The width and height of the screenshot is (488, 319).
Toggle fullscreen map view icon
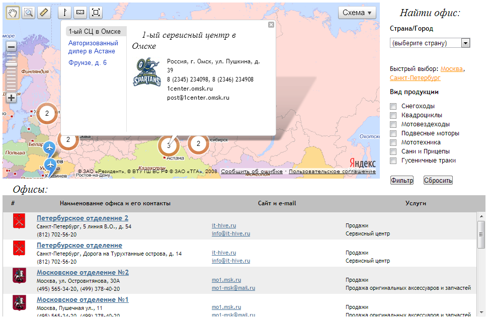tap(96, 13)
